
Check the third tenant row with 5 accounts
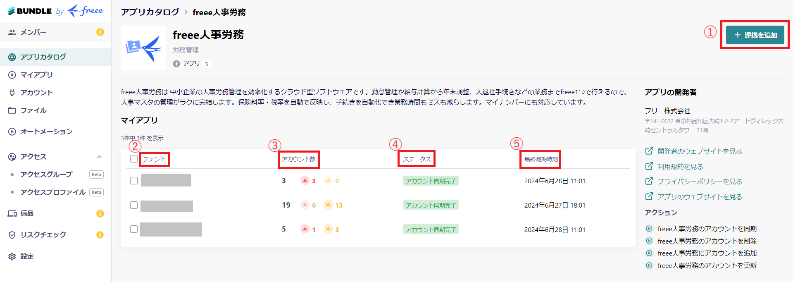click(x=134, y=229)
